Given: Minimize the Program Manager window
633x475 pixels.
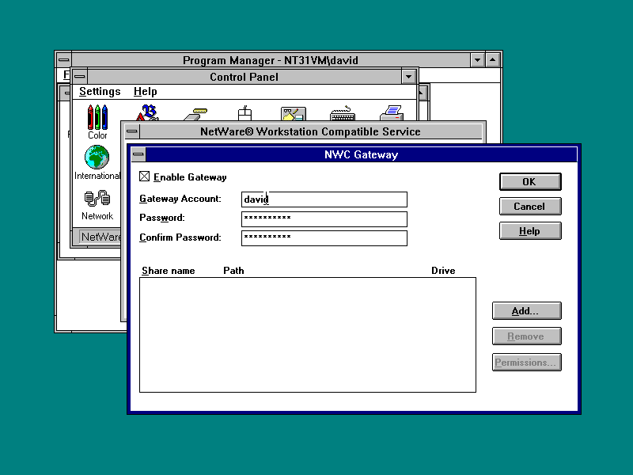Looking at the screenshot, I should click(x=477, y=60).
